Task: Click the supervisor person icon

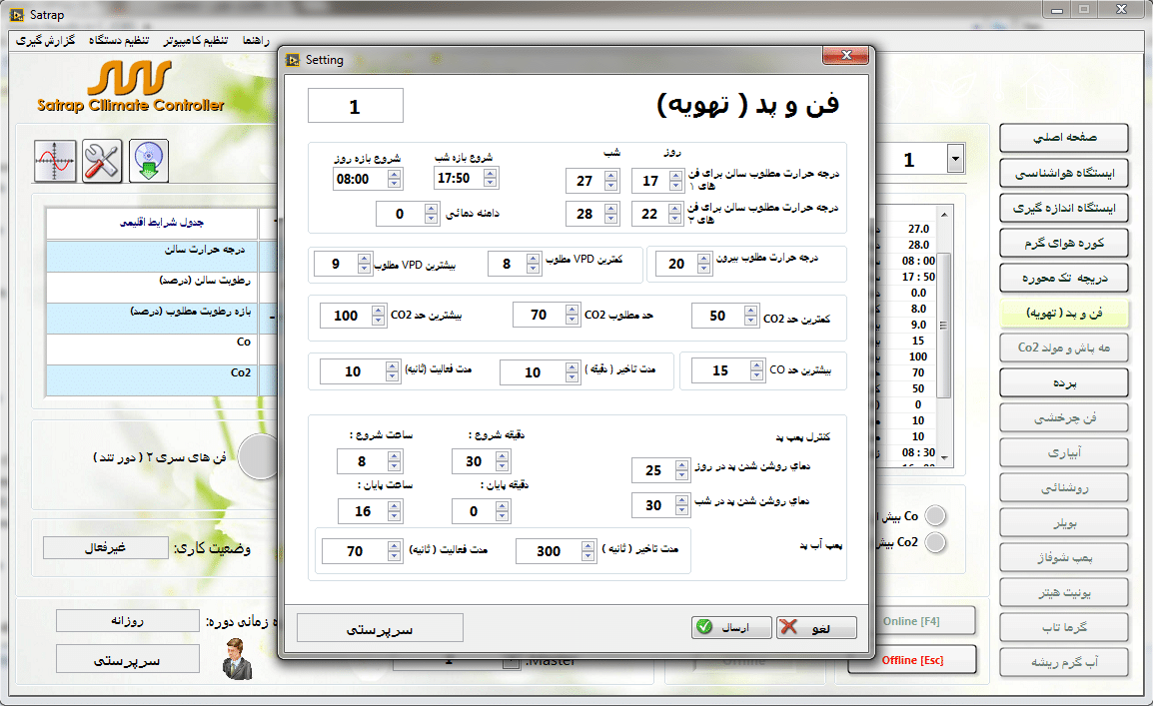Action: 238,658
